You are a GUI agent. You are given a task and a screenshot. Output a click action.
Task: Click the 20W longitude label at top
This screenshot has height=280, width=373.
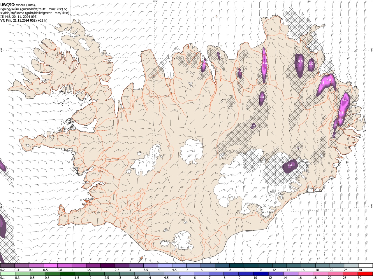click(x=155, y=1)
